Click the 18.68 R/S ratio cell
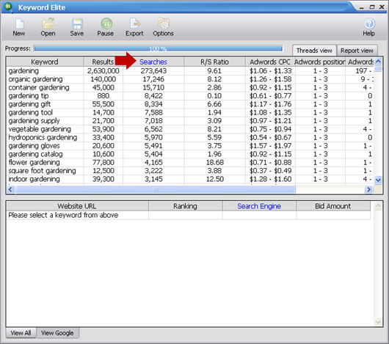 tap(215, 163)
